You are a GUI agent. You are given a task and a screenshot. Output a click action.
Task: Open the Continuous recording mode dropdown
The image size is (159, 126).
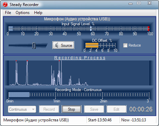point(22,109)
